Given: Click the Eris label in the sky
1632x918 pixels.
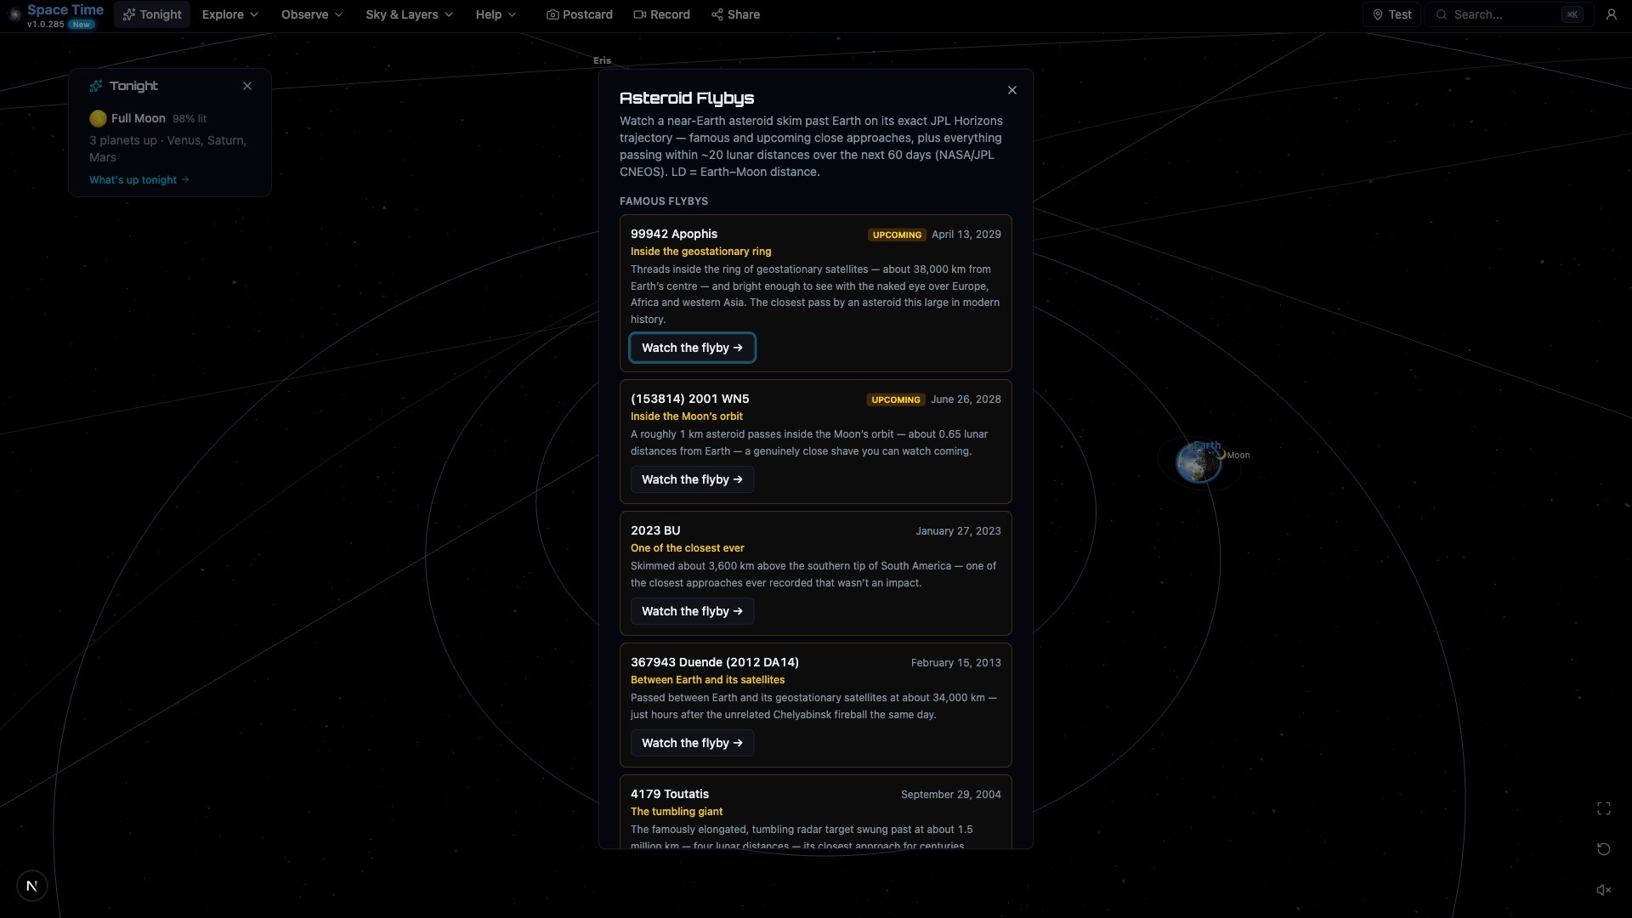Looking at the screenshot, I should [602, 60].
